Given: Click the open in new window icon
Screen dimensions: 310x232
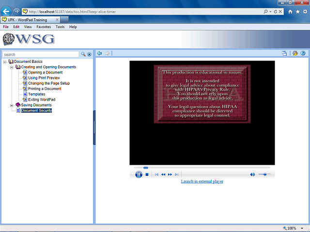Looking at the screenshot, I should coord(284,53).
